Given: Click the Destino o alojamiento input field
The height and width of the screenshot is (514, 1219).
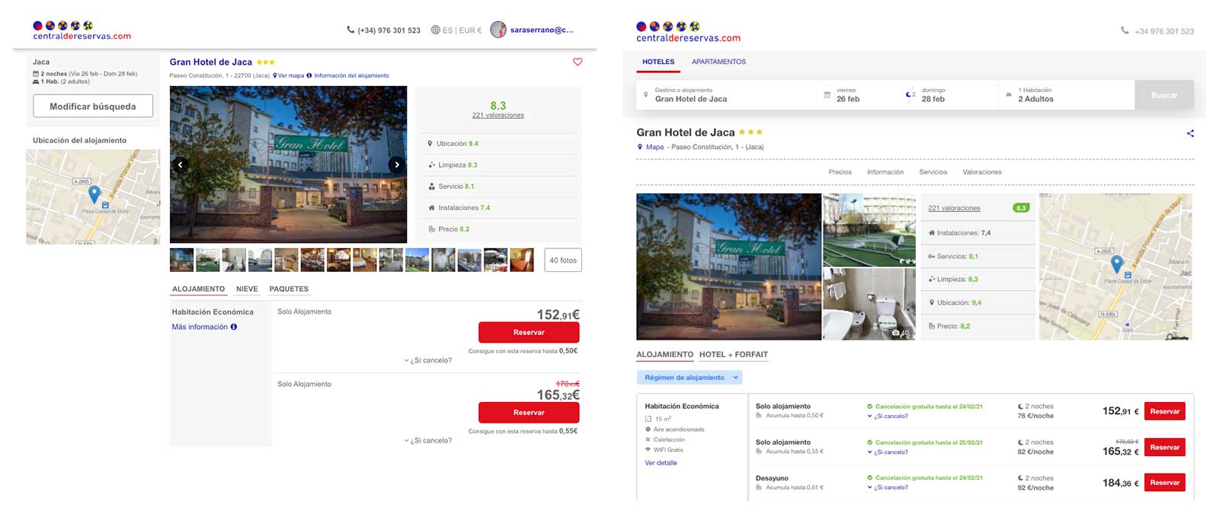Looking at the screenshot, I should click(x=727, y=94).
